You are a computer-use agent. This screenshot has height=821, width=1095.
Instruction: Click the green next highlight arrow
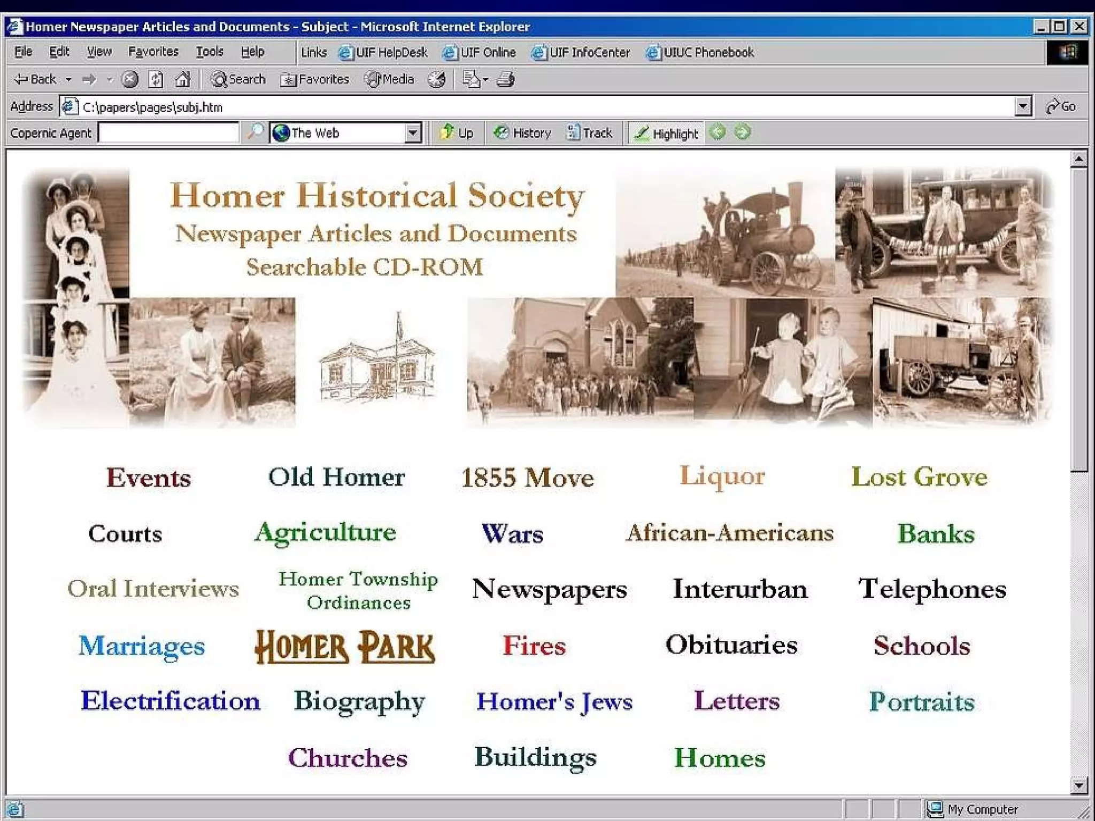pyautogui.click(x=742, y=132)
